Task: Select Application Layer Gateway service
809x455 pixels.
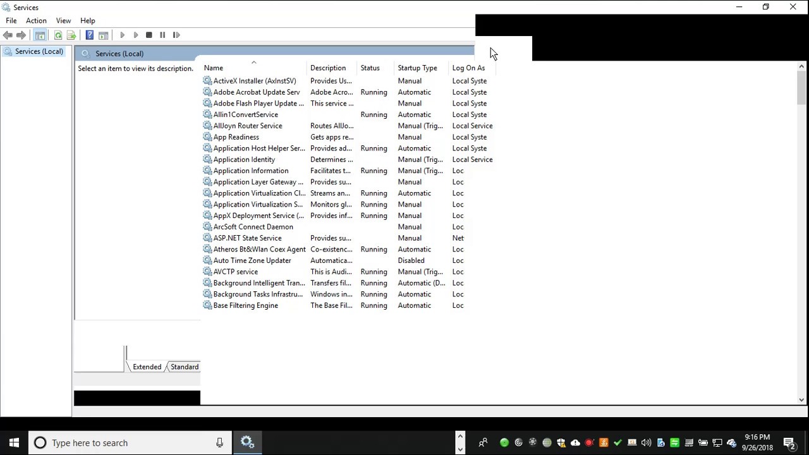Action: coord(258,182)
